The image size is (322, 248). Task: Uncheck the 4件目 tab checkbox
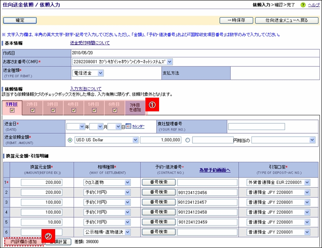coord(74,111)
